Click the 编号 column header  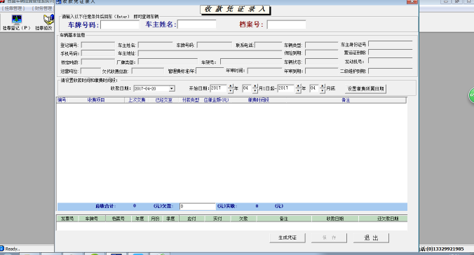(62, 100)
